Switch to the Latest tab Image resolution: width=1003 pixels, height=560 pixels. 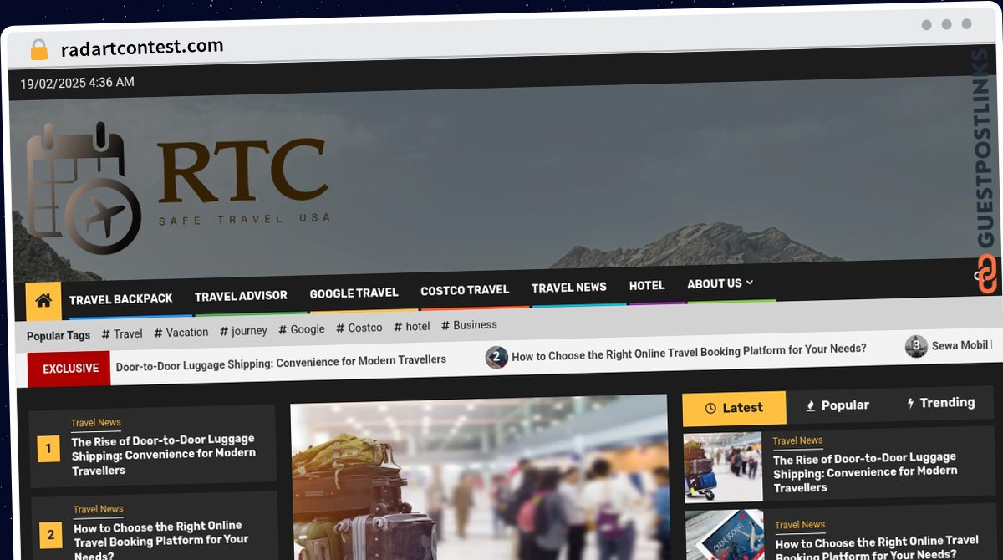point(734,408)
